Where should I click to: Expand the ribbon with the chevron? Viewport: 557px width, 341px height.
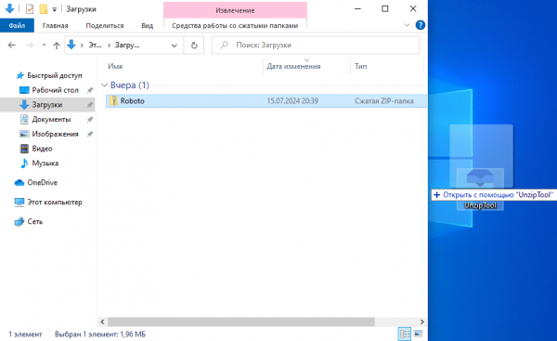408,25
